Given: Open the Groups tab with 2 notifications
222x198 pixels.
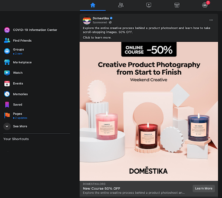Looking at the screenshot, I should [x=205, y=5].
